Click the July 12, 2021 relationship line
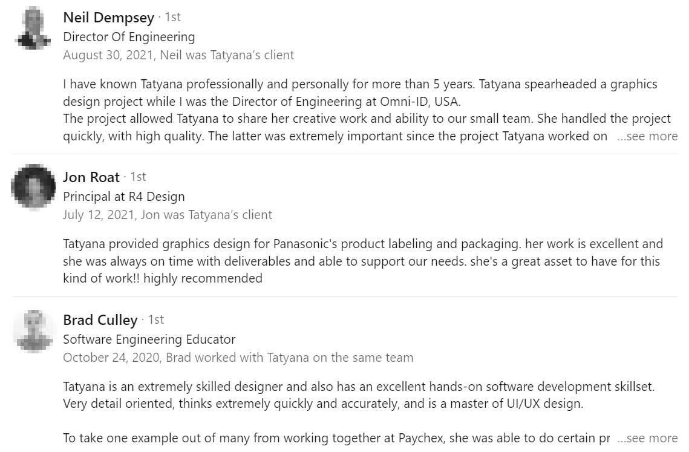This screenshot has height=452, width=689. (x=167, y=215)
